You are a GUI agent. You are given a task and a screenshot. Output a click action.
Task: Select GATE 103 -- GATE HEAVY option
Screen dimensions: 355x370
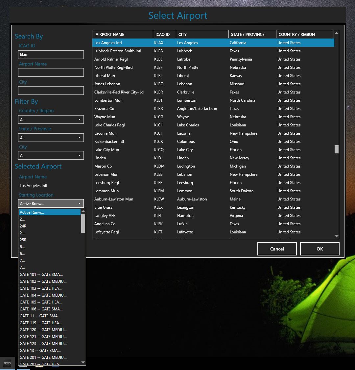[49, 288]
